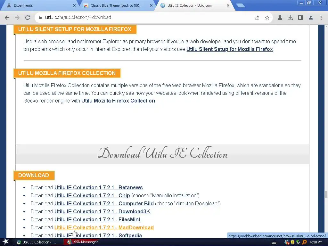Open the Downloads toolbar icon
This screenshot has height=246, width=328.
(x=290, y=18)
